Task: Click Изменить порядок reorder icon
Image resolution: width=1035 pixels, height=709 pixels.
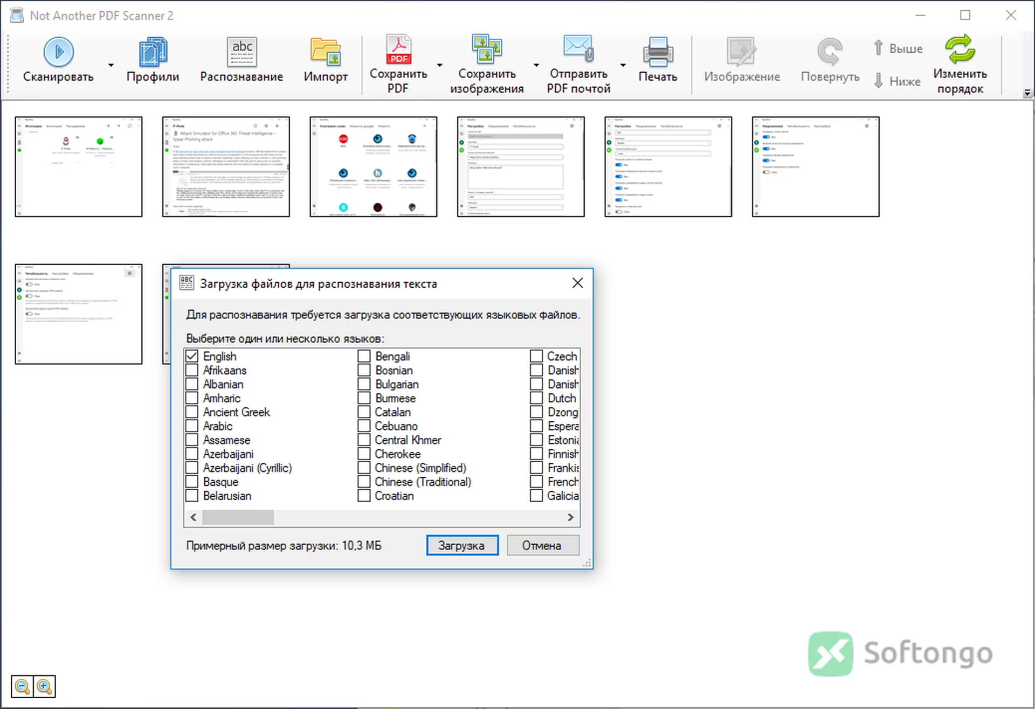Action: [960, 65]
